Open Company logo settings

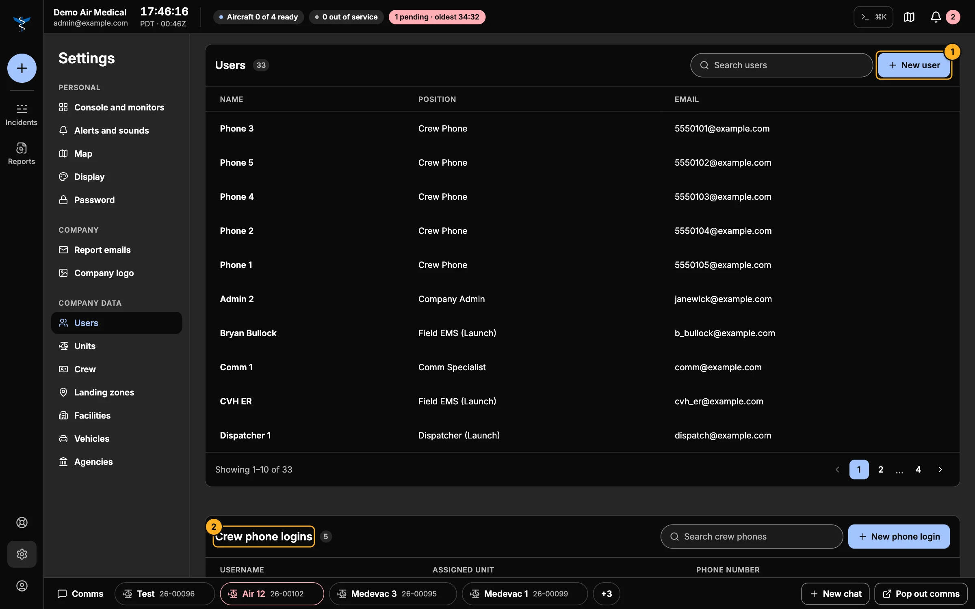click(x=117, y=273)
